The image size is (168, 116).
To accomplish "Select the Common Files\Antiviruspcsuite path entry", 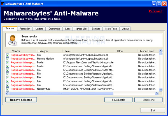I will click(x=88, y=62).
